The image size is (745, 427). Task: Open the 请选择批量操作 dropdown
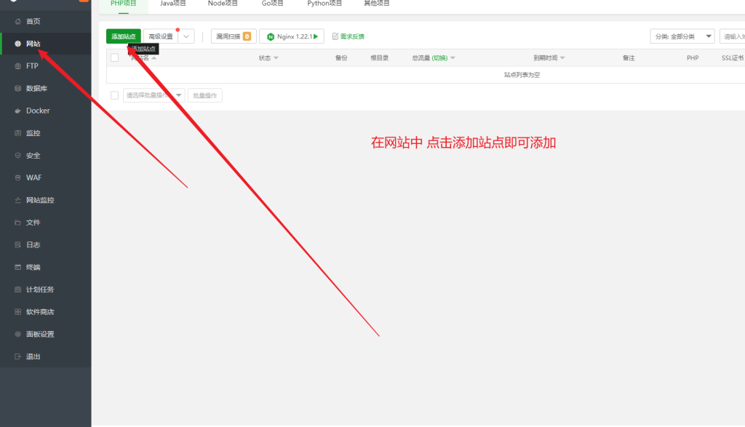(x=154, y=95)
